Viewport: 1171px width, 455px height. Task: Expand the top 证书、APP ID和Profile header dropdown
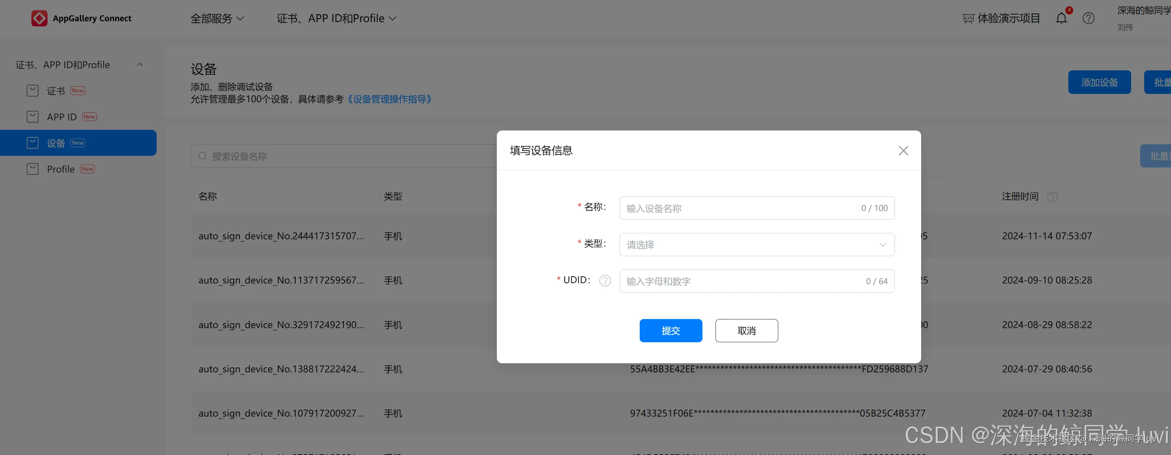337,18
